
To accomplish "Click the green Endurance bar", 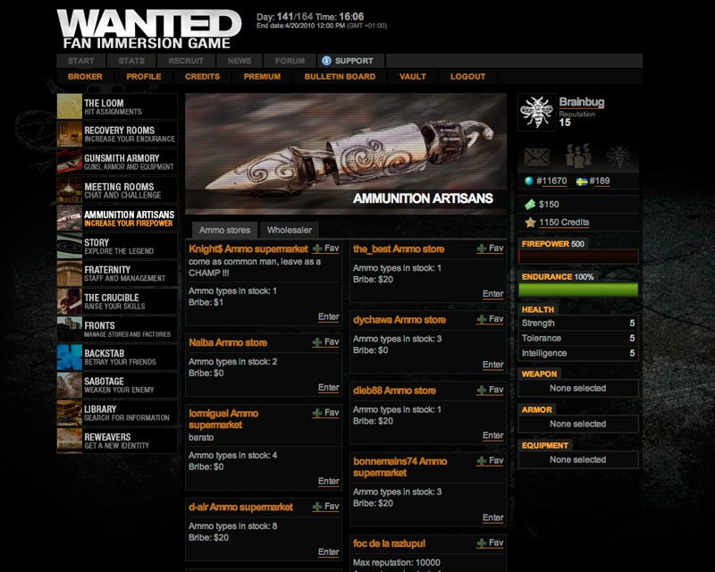I will 579,290.
